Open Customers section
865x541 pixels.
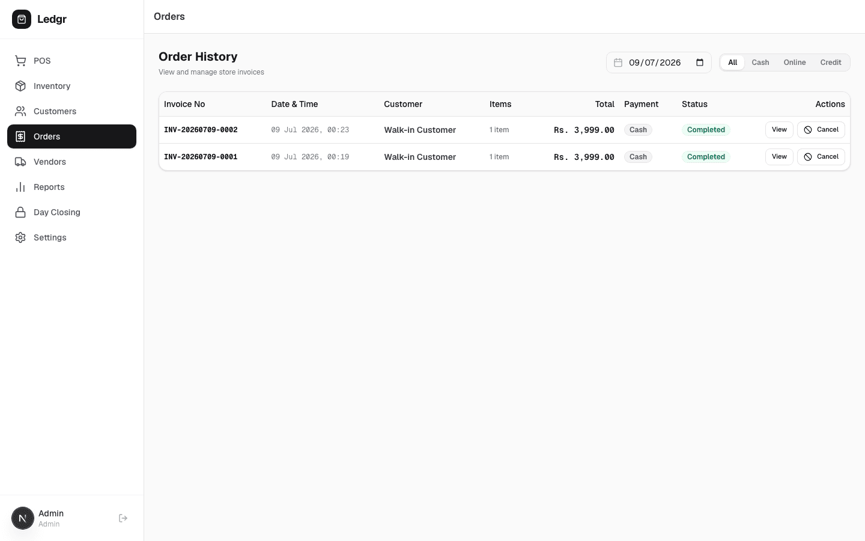click(71, 111)
